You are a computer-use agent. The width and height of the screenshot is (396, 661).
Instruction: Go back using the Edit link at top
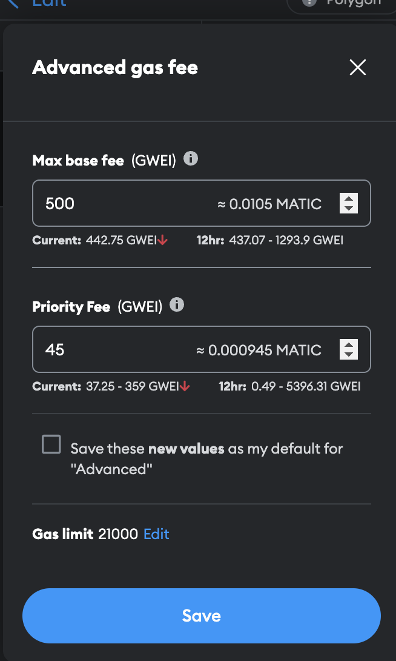click(48, 4)
